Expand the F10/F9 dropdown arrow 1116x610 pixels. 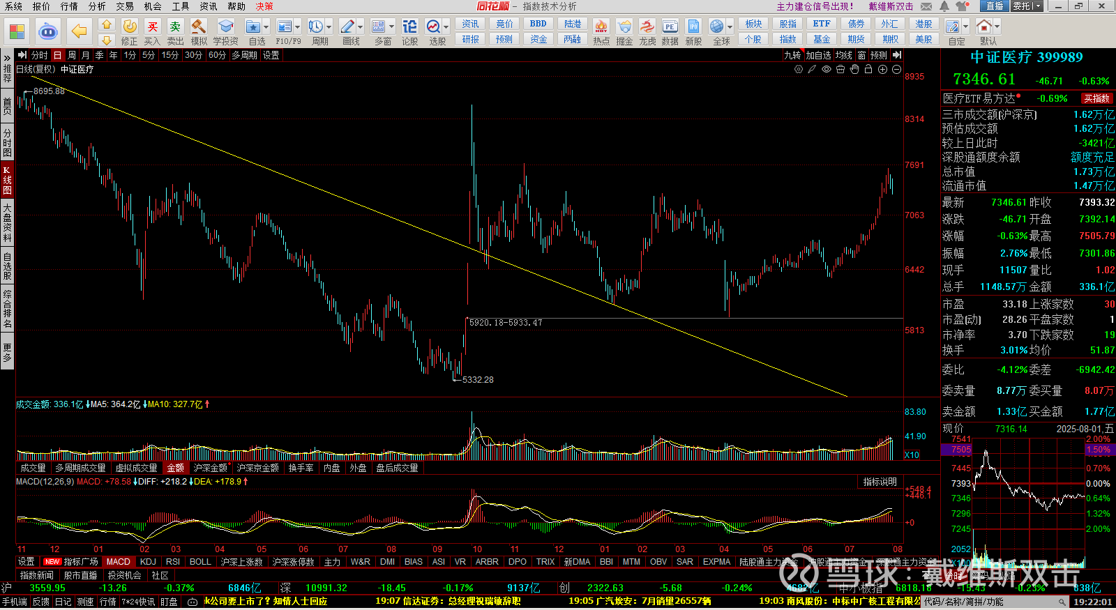[298, 27]
